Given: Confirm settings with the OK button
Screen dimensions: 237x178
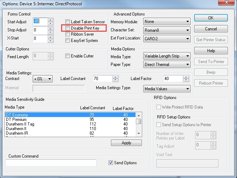Looking at the screenshot, I should coord(211,18).
